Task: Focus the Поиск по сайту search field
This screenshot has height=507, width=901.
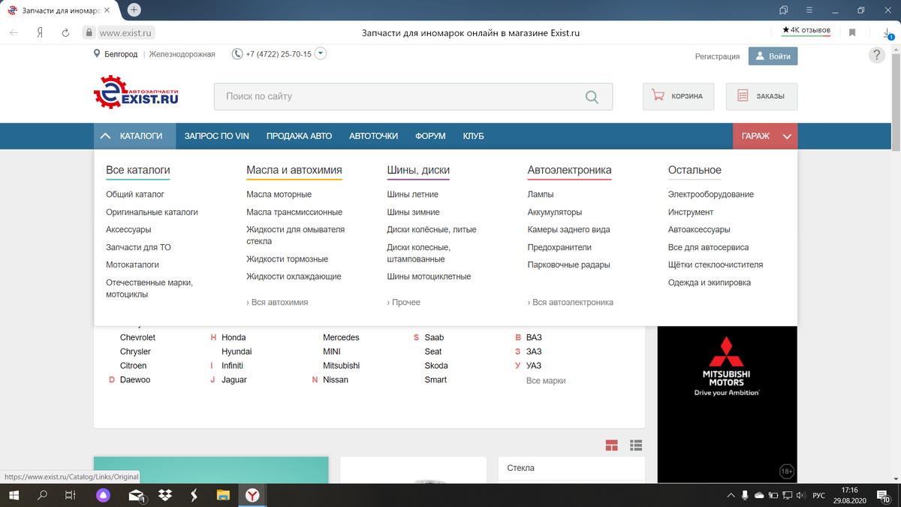Action: (x=413, y=96)
